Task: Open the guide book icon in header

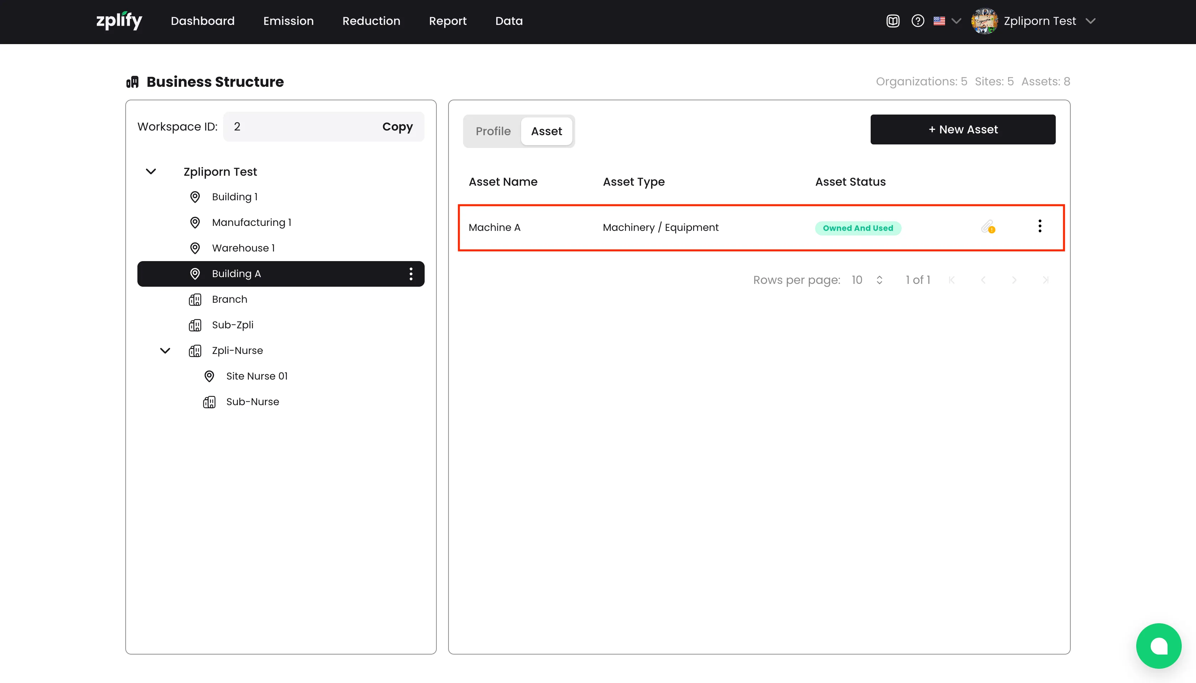Action: (893, 21)
